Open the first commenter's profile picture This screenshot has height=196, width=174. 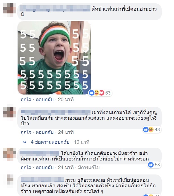(10, 10)
